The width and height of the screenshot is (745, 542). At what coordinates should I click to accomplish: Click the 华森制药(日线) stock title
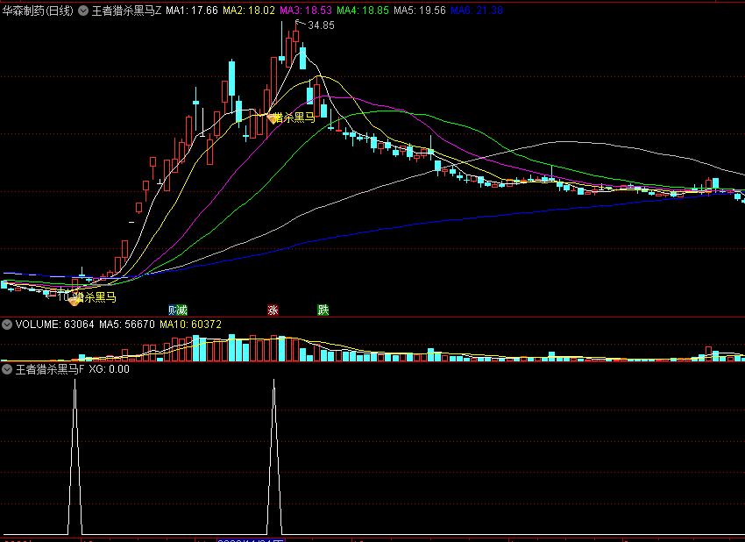coord(38,11)
